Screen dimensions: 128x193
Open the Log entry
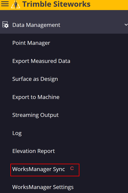click(x=17, y=133)
